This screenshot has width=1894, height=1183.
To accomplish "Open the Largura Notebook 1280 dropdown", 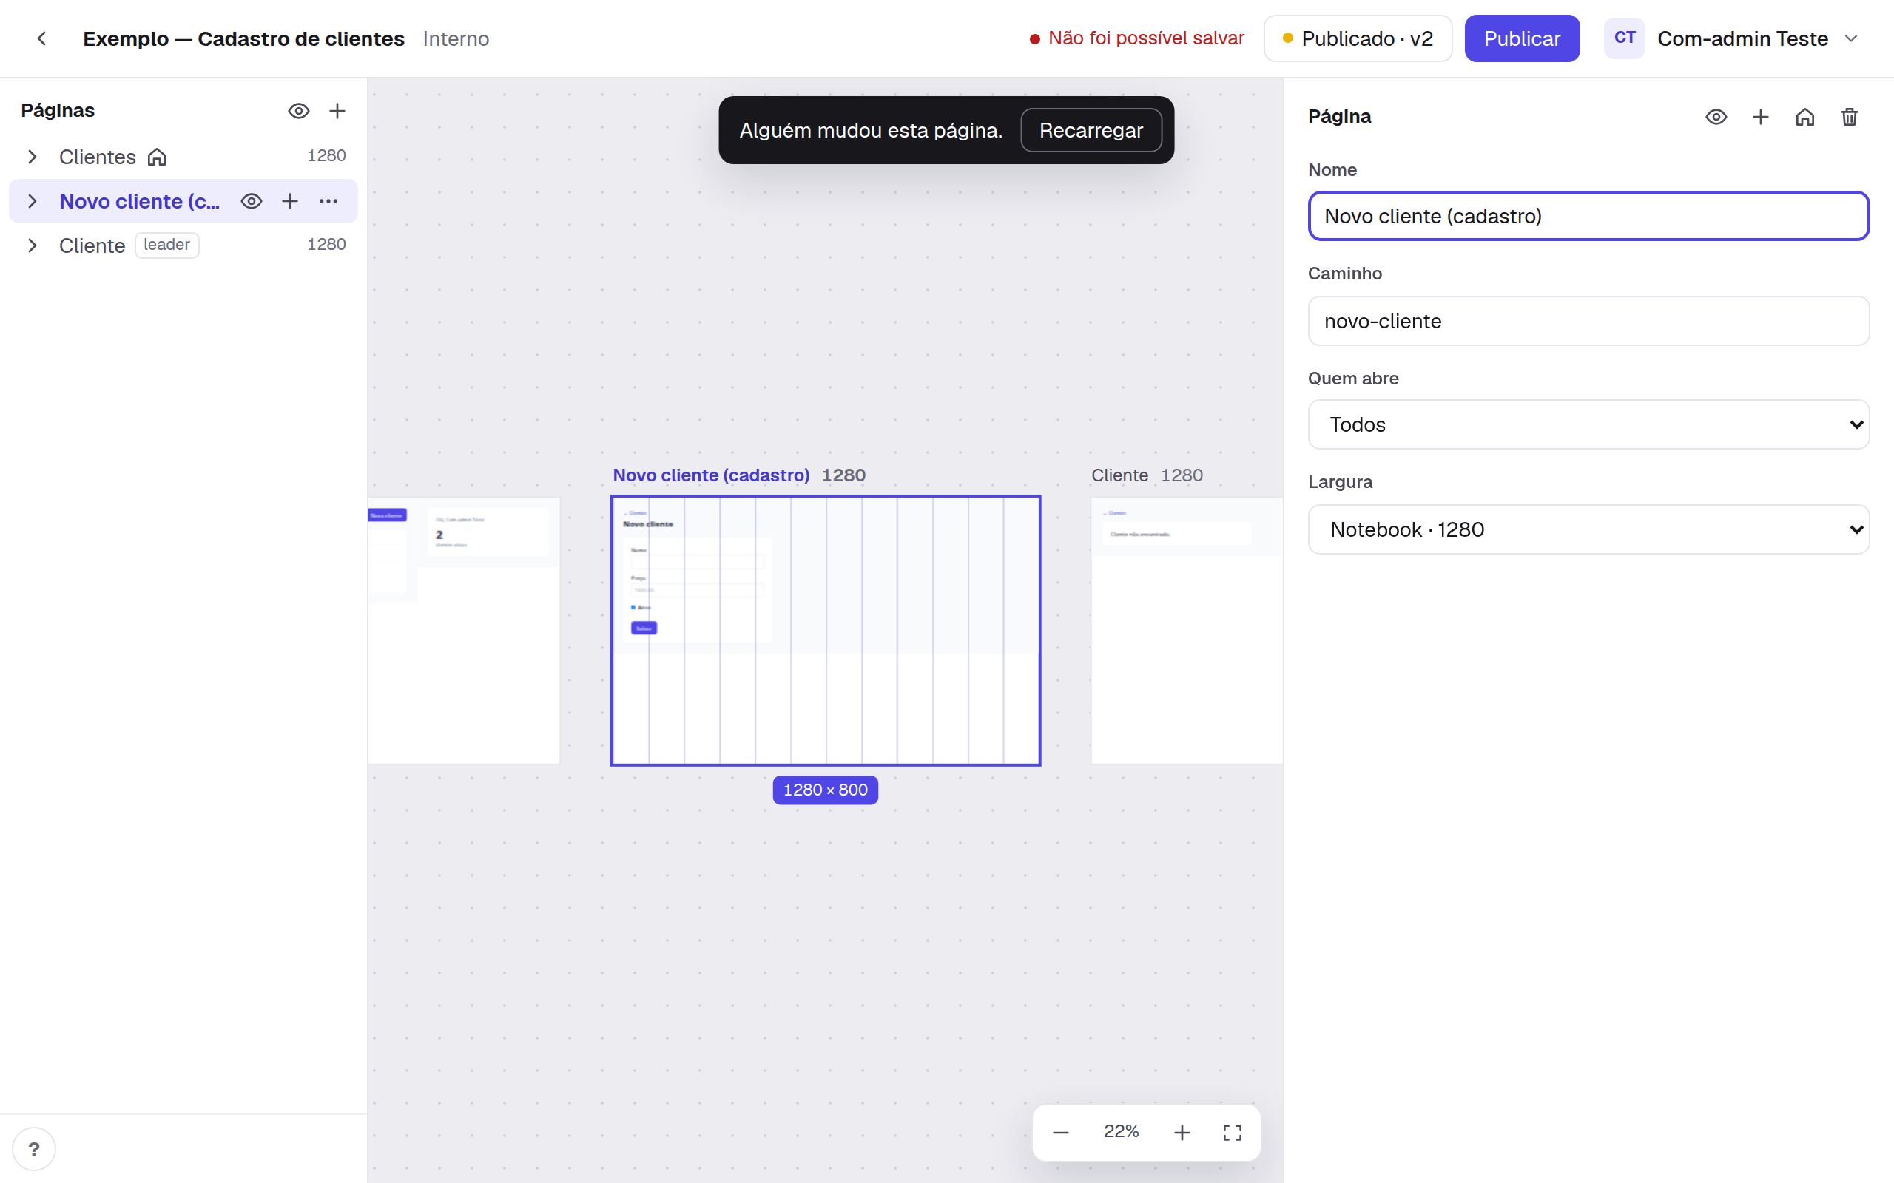I will click(1588, 529).
